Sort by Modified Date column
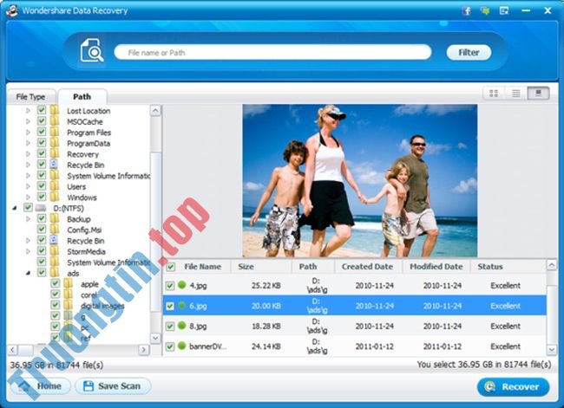This screenshot has height=408, width=564. tap(436, 267)
